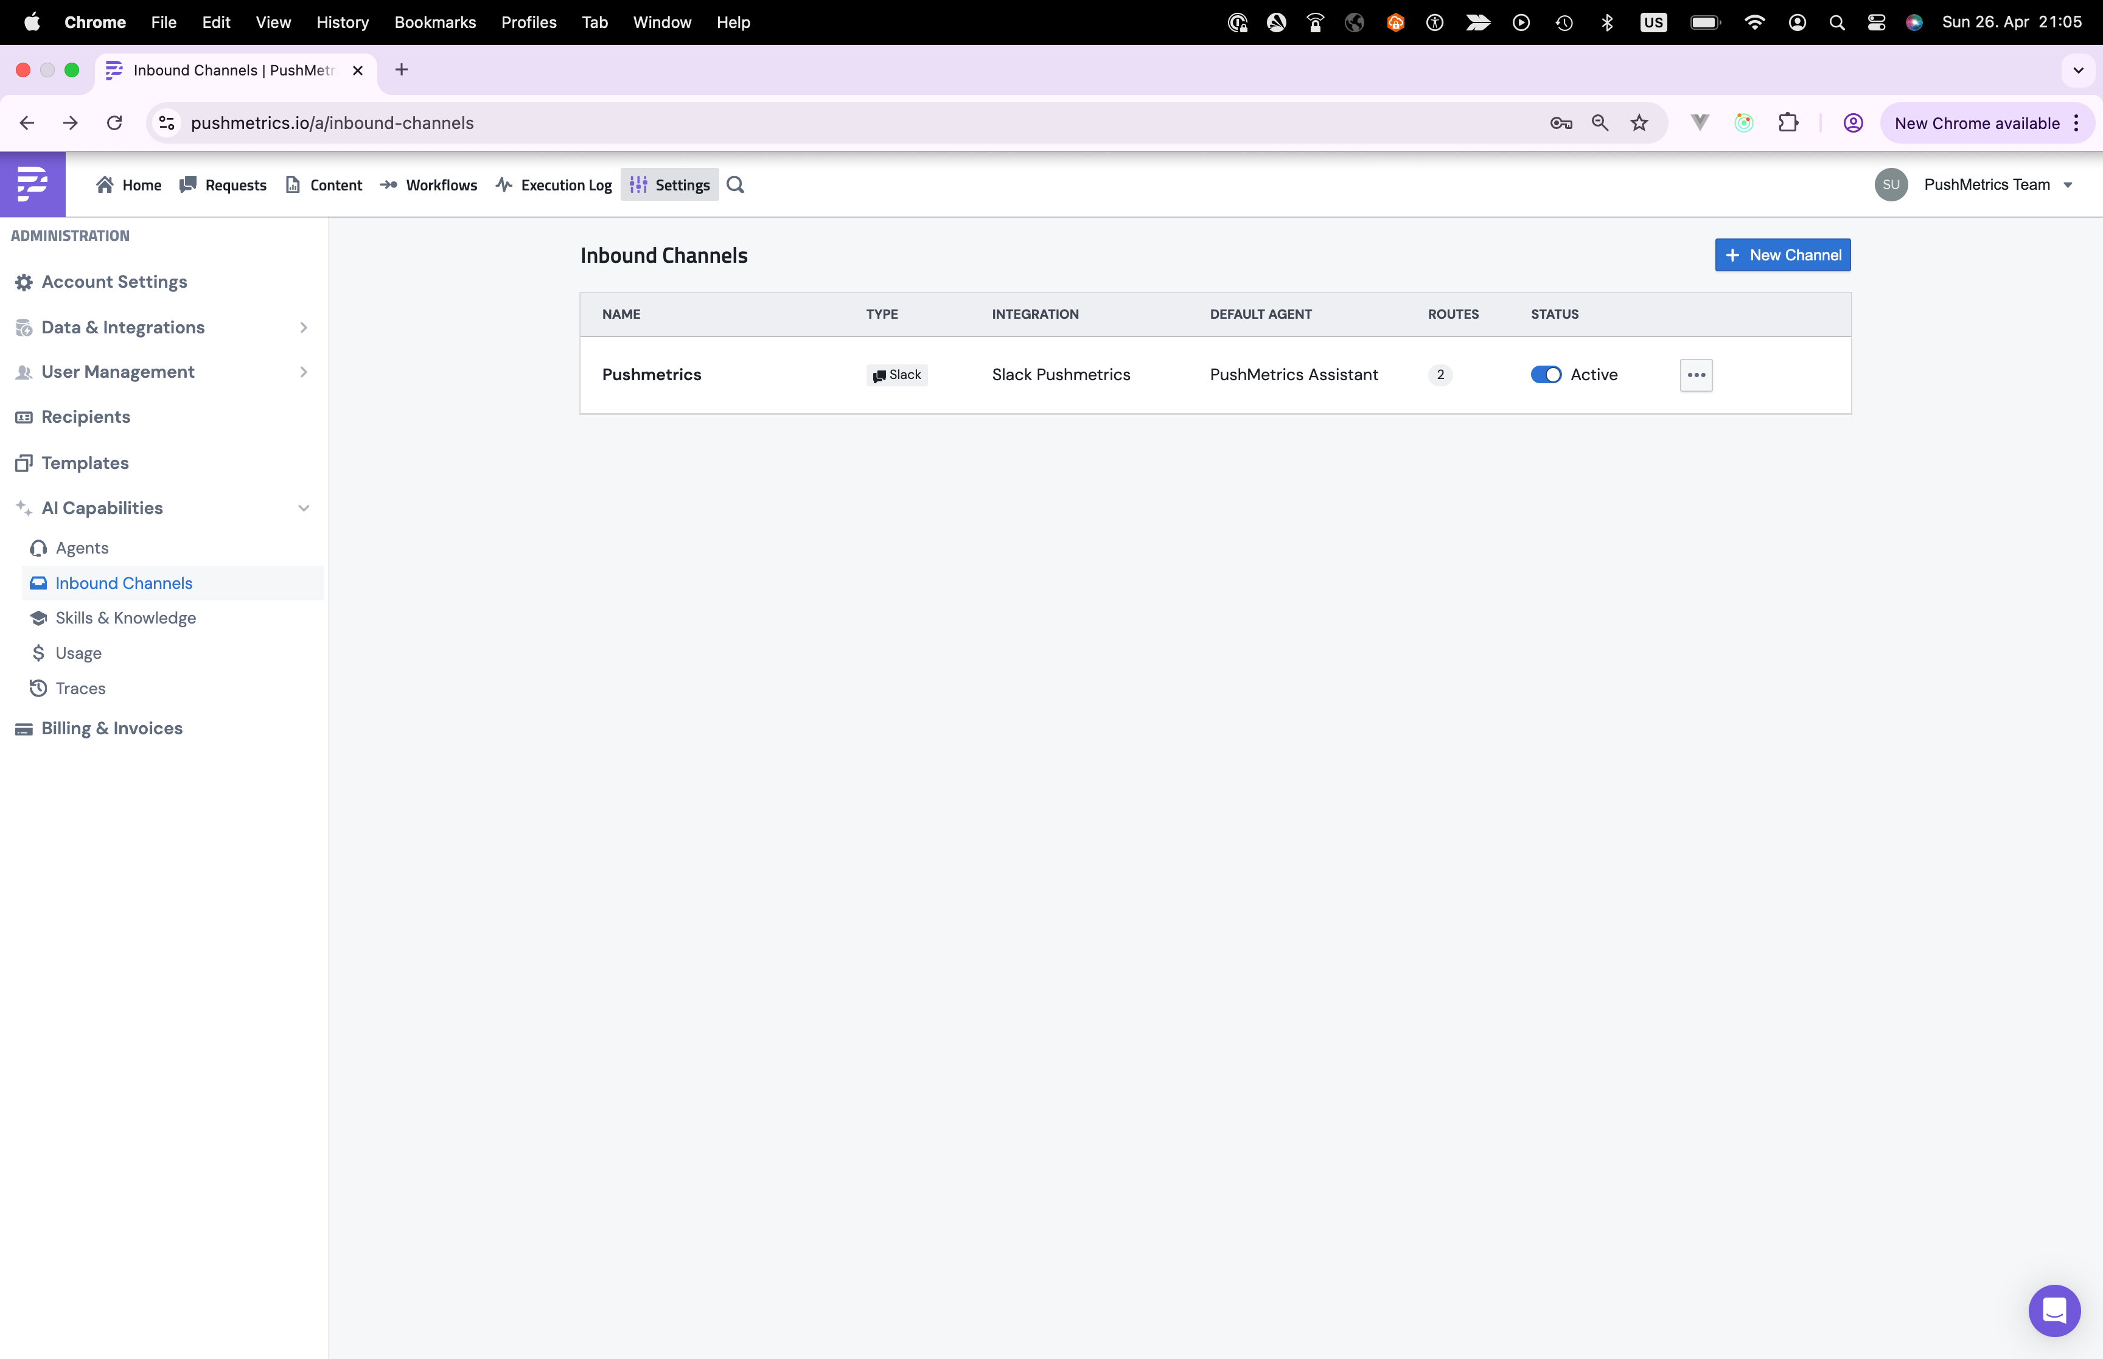
Task: Switch to the Workflows tab
Action: click(x=428, y=184)
